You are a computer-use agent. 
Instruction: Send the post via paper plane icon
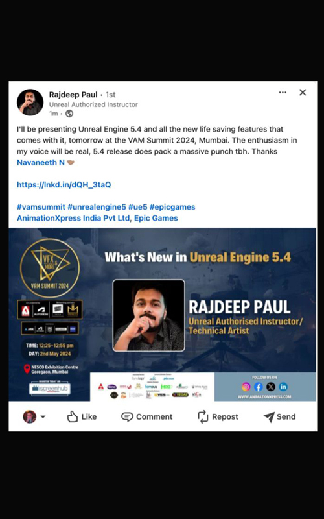click(269, 417)
